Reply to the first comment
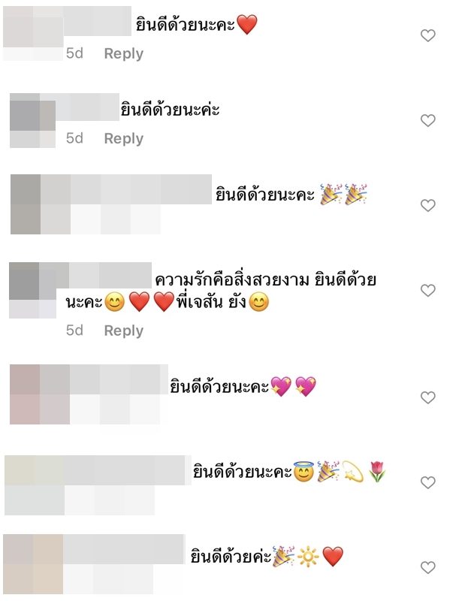The height and width of the screenshot is (601, 462). [x=123, y=53]
